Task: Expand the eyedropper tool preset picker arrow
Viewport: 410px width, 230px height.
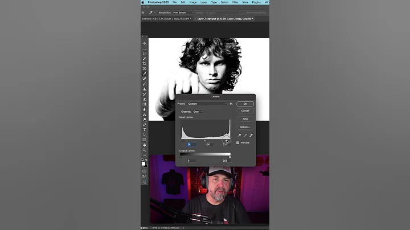Action: pyautogui.click(x=155, y=13)
